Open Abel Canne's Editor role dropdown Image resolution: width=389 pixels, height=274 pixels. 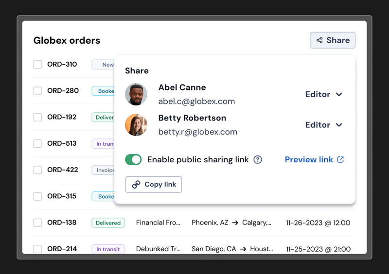coord(324,94)
